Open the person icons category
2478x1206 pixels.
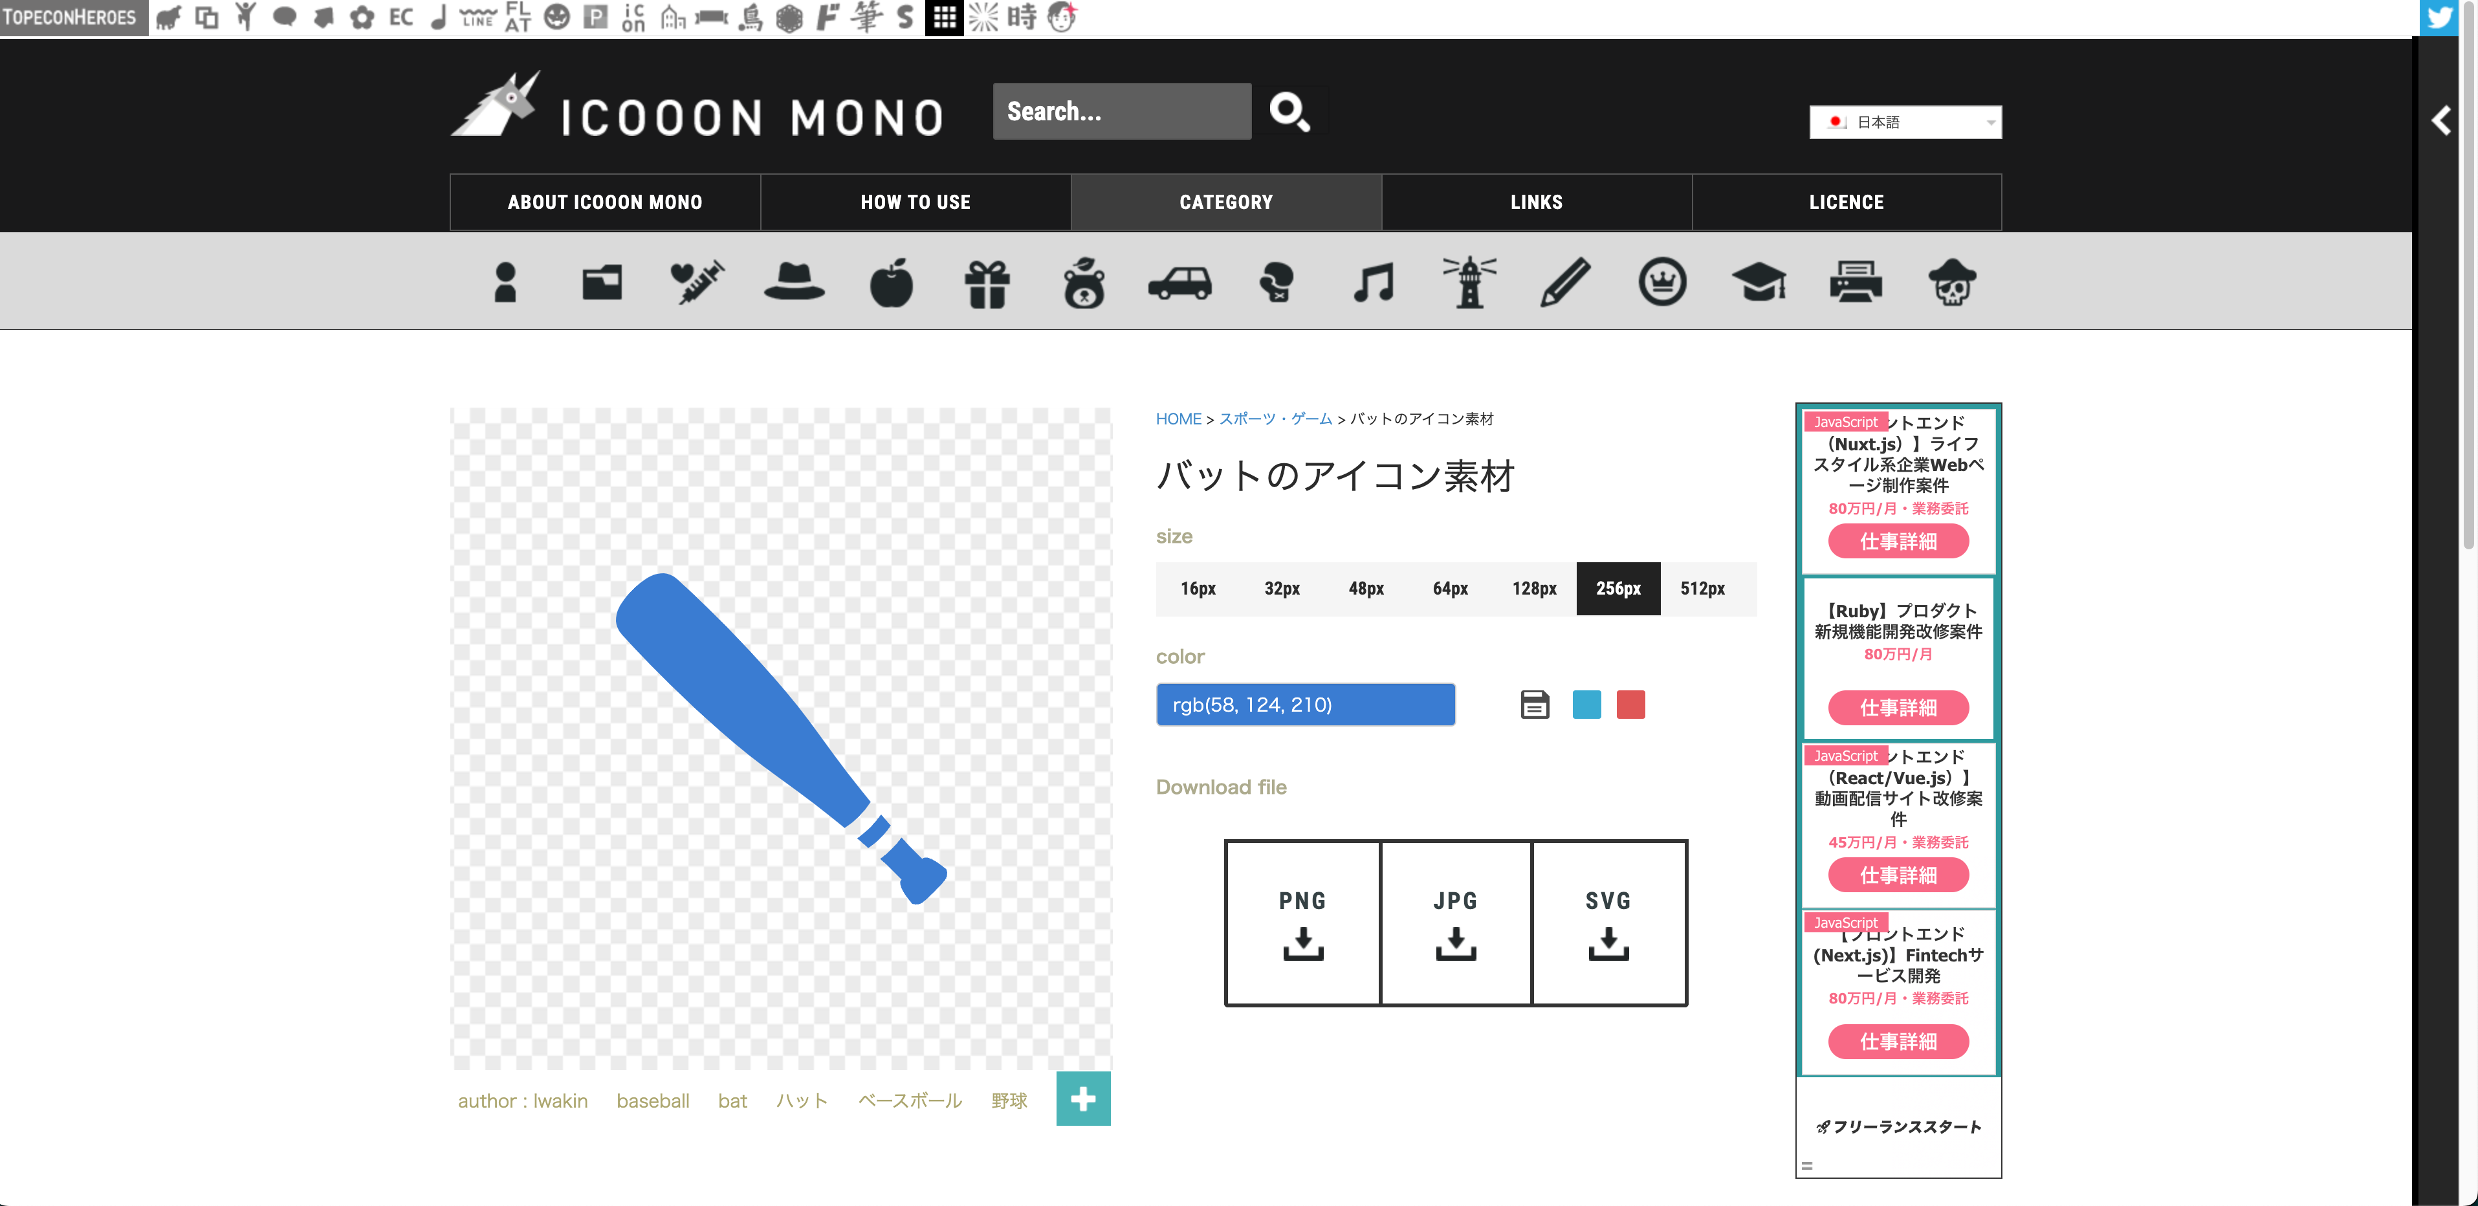504,282
